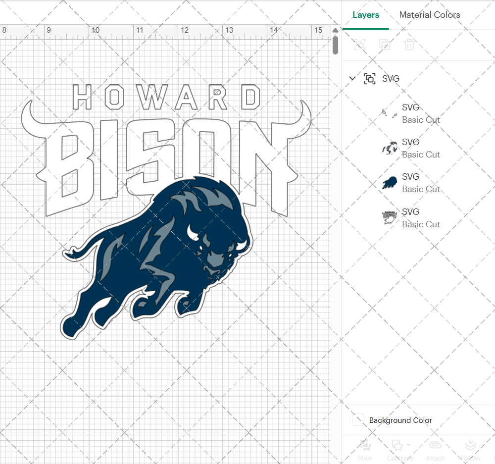Click the Flatten tool icon

pos(470,445)
